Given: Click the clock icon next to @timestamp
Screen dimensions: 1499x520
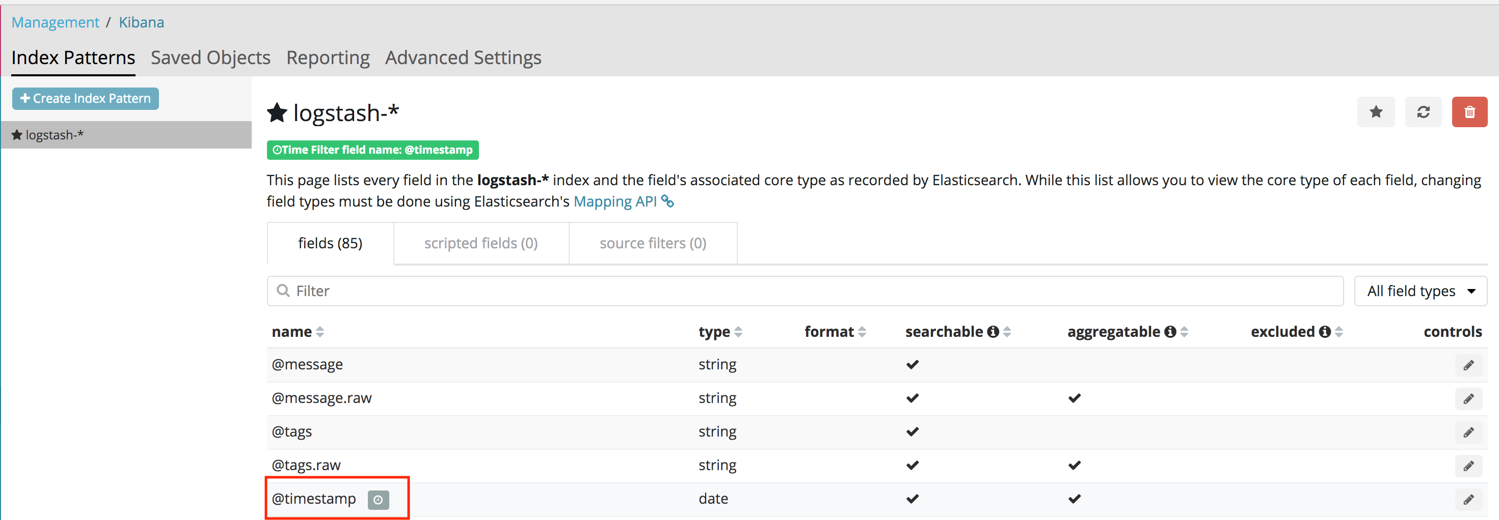Looking at the screenshot, I should click(378, 500).
